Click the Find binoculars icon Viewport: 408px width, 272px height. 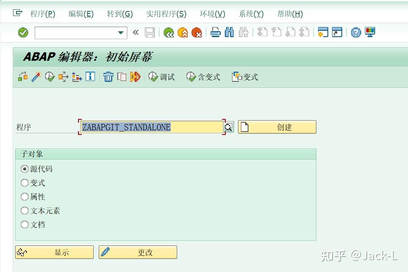[x=229, y=32]
